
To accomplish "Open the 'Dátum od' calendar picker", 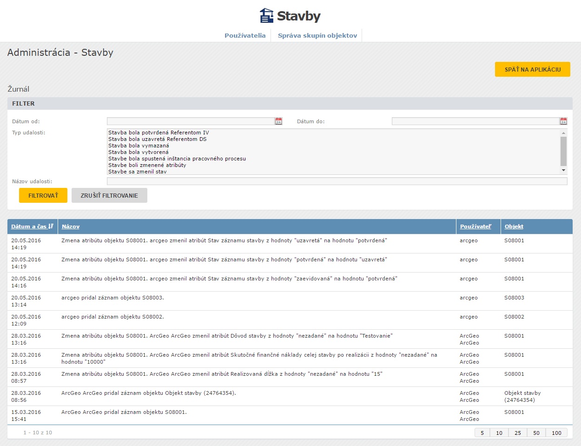I will click(278, 121).
